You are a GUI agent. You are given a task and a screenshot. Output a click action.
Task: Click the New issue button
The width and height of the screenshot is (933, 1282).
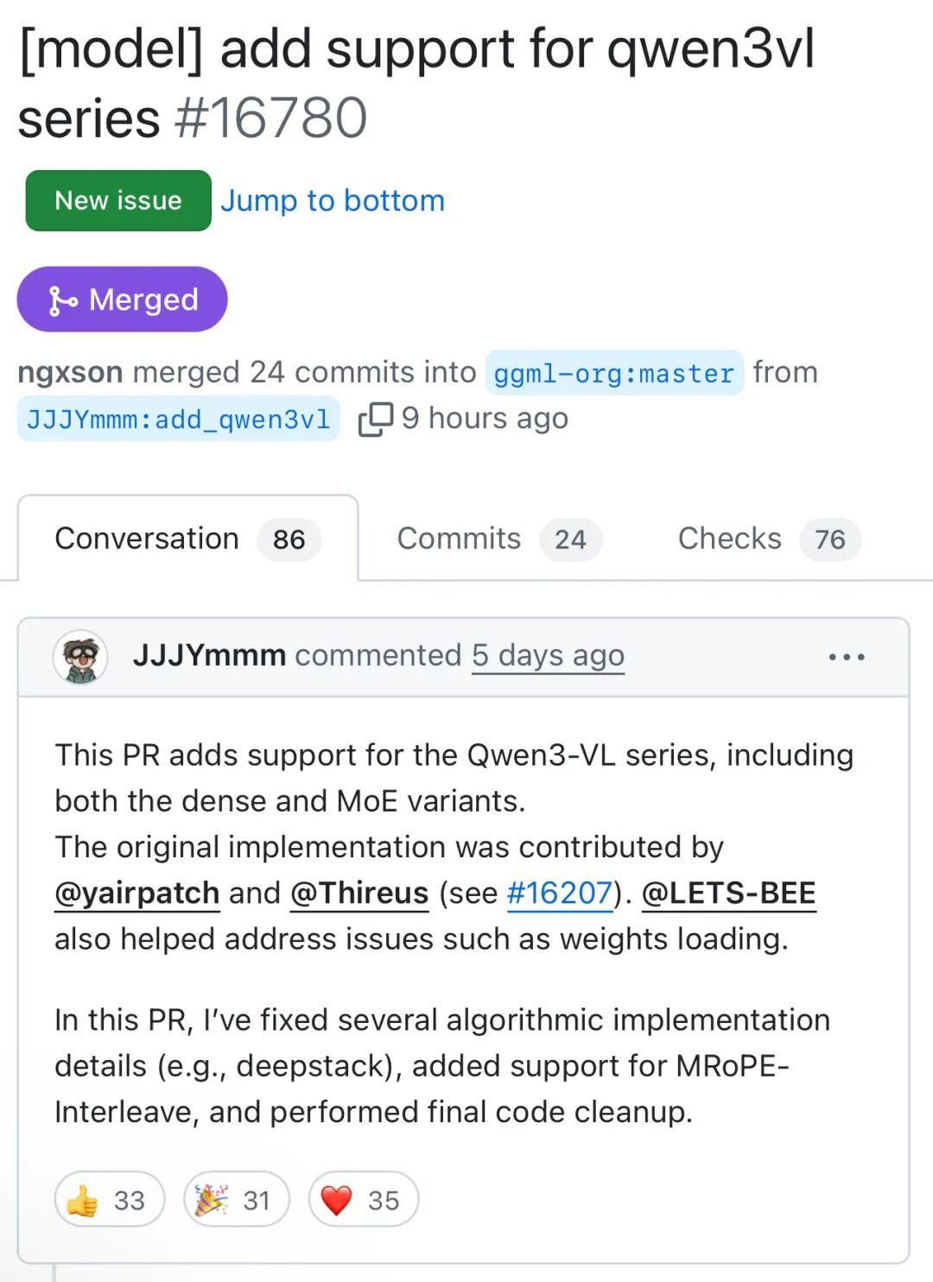point(117,200)
